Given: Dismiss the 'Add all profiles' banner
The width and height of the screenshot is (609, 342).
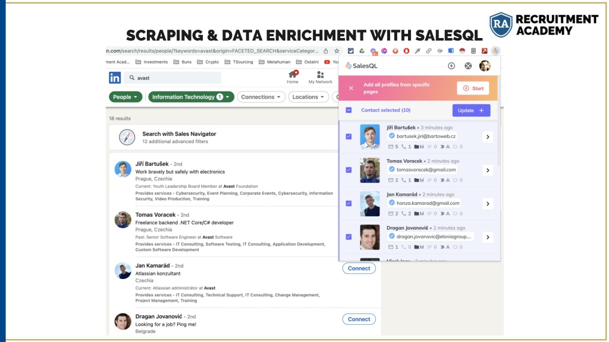Looking at the screenshot, I should point(351,88).
